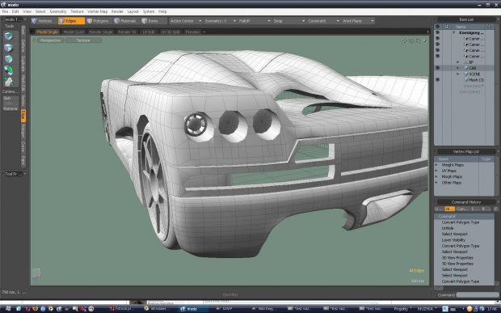Switch to Vertices selection mode
The width and height of the screenshot is (501, 313).
point(43,21)
